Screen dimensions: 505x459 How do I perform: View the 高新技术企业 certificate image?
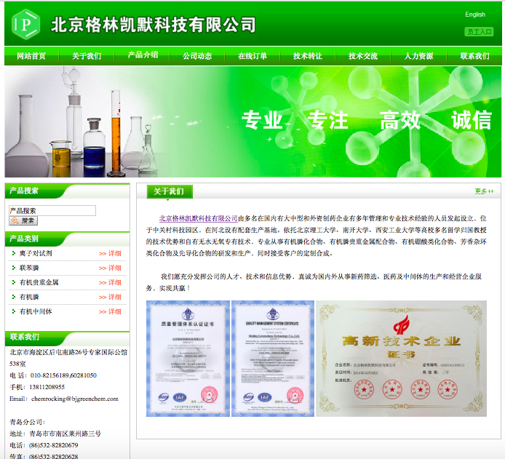click(401, 359)
